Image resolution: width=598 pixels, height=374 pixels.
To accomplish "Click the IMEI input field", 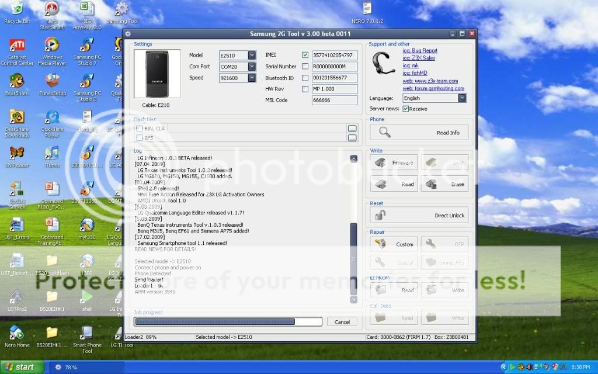I will tap(335, 56).
